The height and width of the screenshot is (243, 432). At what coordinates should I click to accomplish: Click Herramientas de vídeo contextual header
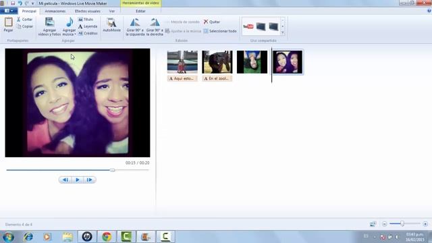[140, 3]
